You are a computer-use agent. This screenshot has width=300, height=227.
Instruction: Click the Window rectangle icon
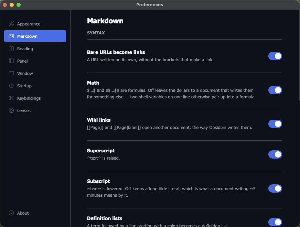coord(11,73)
